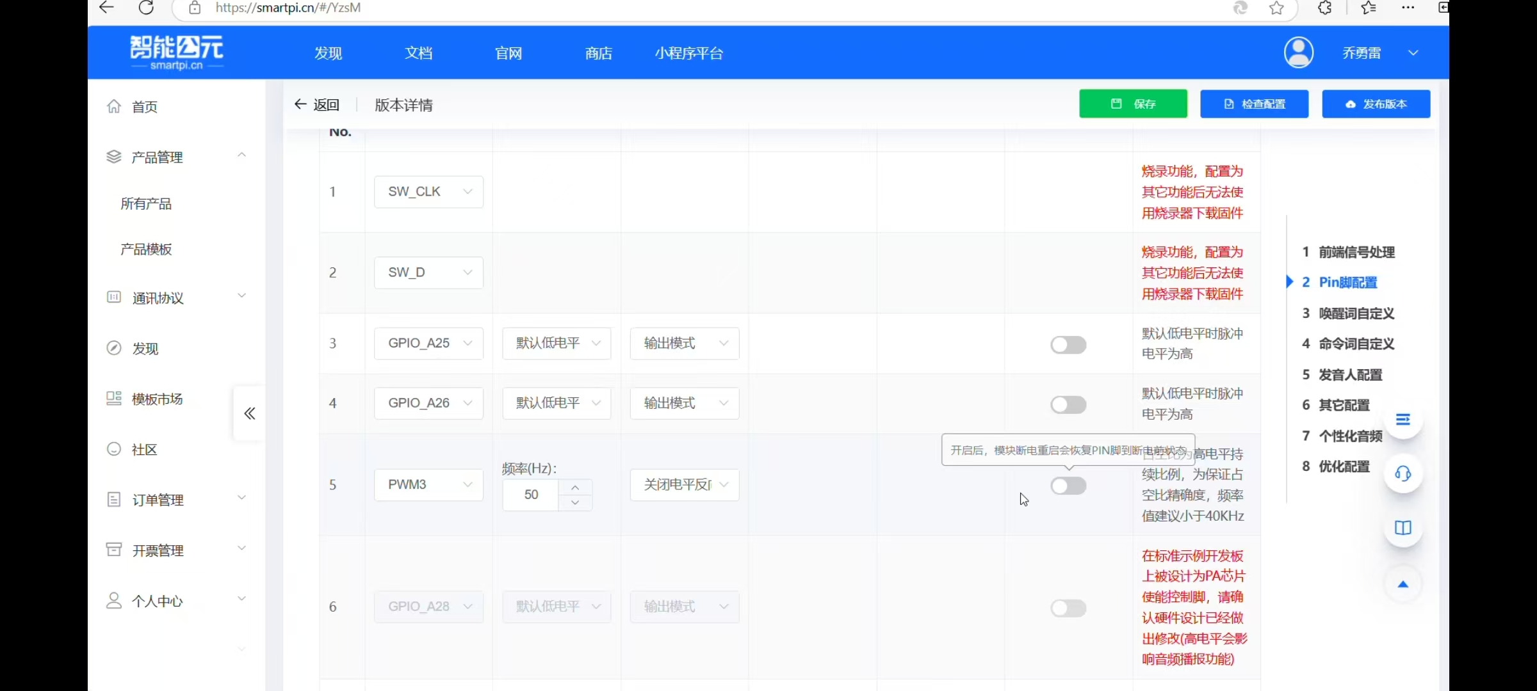Viewport: 1537px width, 691px height.
Task: Click the back-to-top arrow floating button
Action: [x=1403, y=584]
